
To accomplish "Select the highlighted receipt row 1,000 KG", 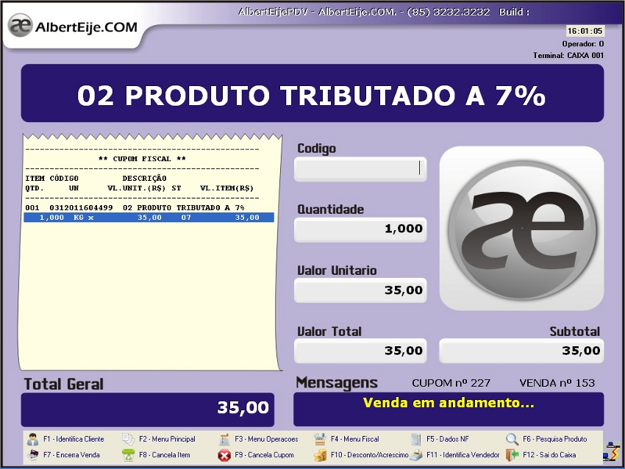I will pyautogui.click(x=149, y=218).
